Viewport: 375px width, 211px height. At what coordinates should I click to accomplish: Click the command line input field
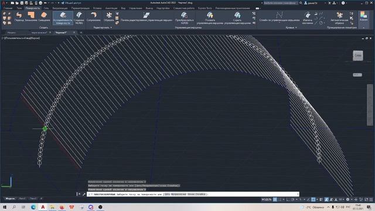[193, 194]
